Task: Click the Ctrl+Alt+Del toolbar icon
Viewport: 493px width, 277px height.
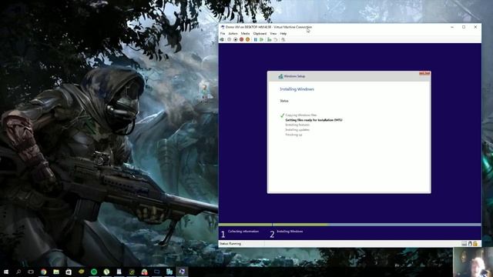Action: (x=222, y=39)
